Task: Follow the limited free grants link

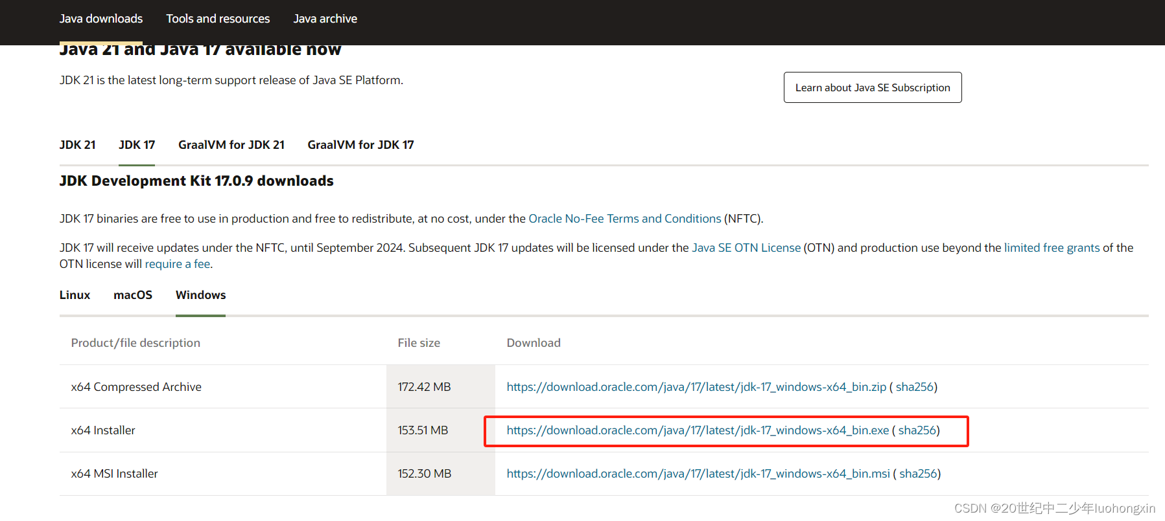Action: pos(1052,248)
